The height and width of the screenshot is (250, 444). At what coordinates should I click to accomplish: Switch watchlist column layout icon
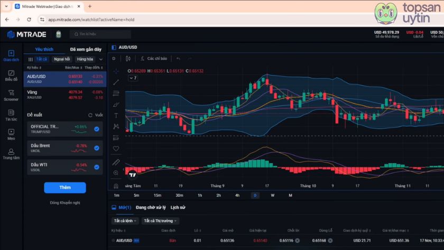tap(30, 59)
